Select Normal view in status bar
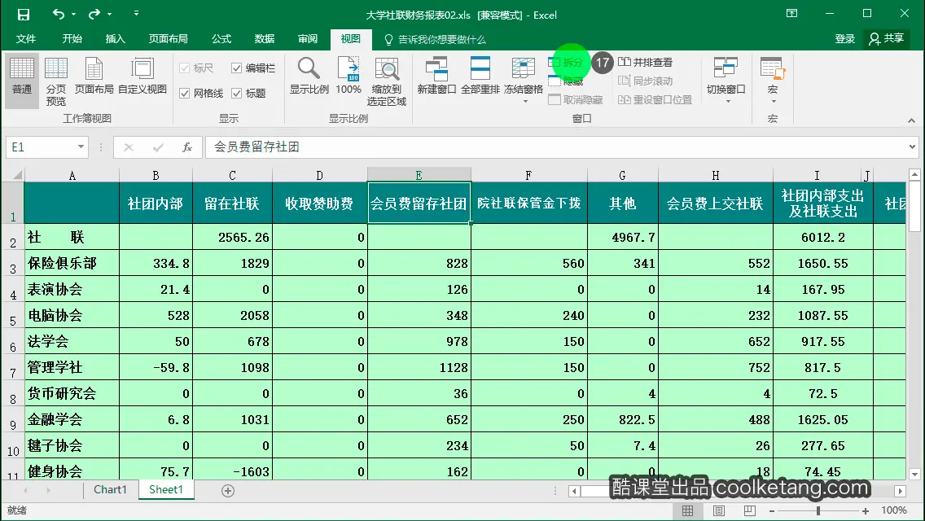925x521 pixels. 688,510
